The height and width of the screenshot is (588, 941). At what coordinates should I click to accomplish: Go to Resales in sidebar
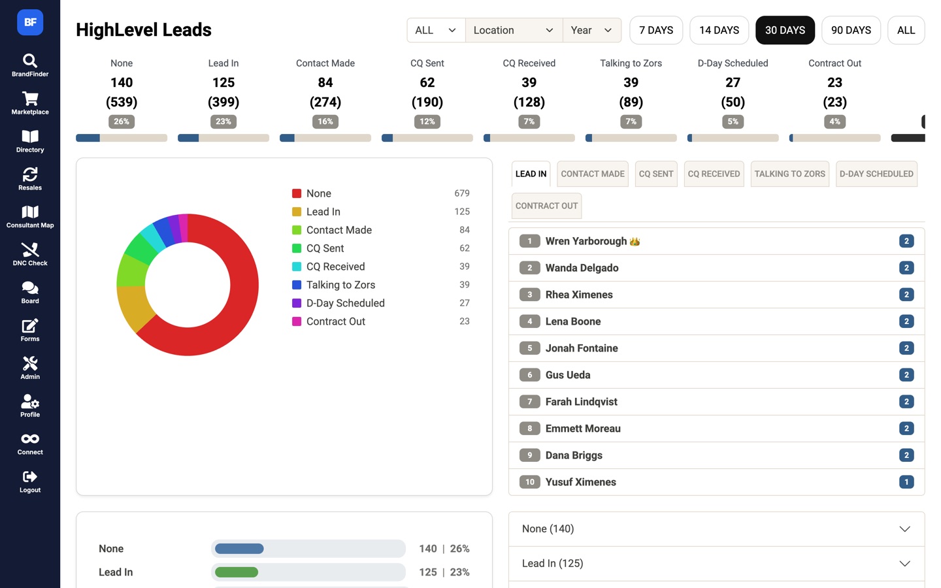pyautogui.click(x=30, y=178)
